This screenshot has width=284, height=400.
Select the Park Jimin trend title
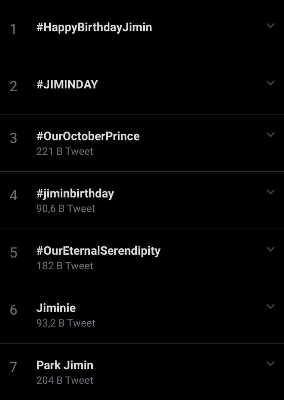pos(65,365)
